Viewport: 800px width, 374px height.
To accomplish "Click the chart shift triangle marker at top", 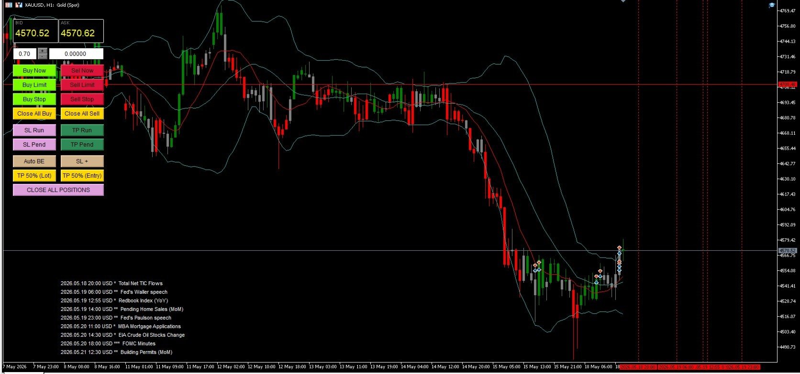I will click(623, 1).
